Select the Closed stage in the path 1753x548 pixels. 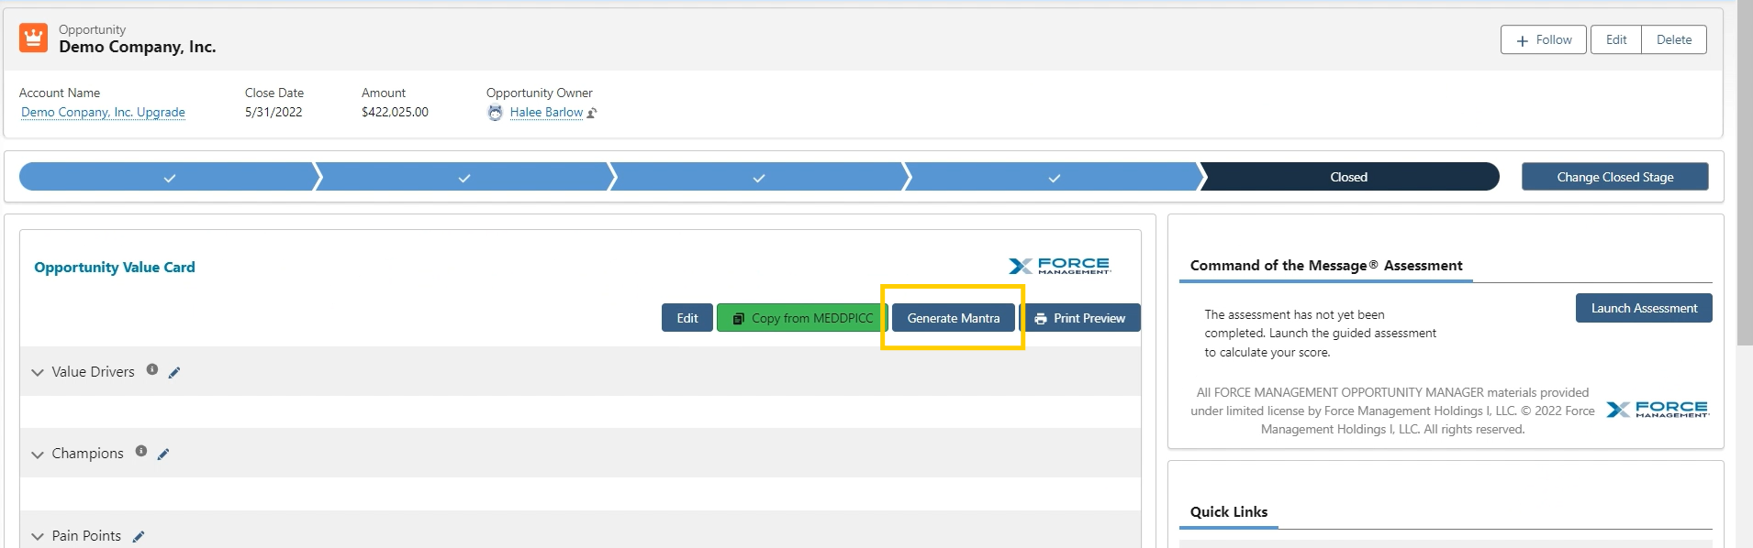point(1348,177)
